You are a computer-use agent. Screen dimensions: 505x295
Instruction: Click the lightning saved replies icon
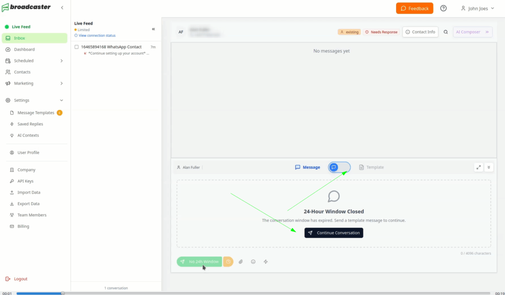[x=266, y=262]
